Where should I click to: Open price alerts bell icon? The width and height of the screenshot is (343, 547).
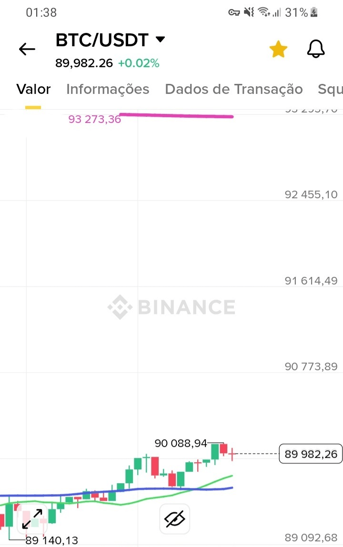tap(315, 49)
